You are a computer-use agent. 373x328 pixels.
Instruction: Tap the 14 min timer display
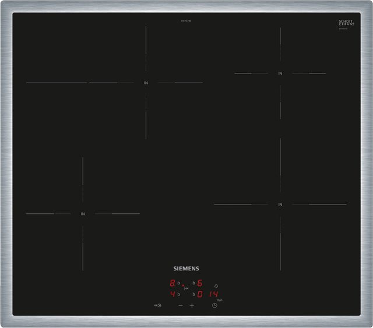pyautogui.click(x=214, y=294)
